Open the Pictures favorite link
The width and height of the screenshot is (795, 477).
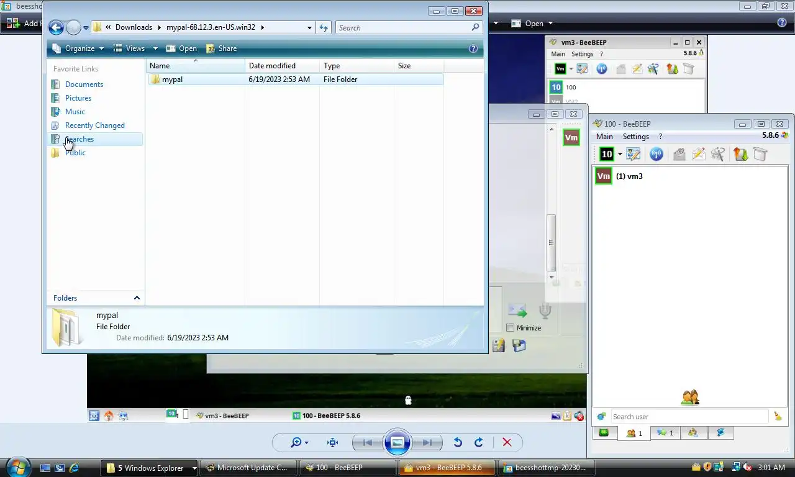tap(78, 98)
